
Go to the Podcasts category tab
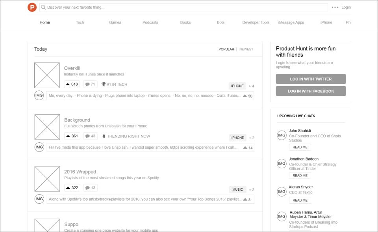(x=150, y=22)
